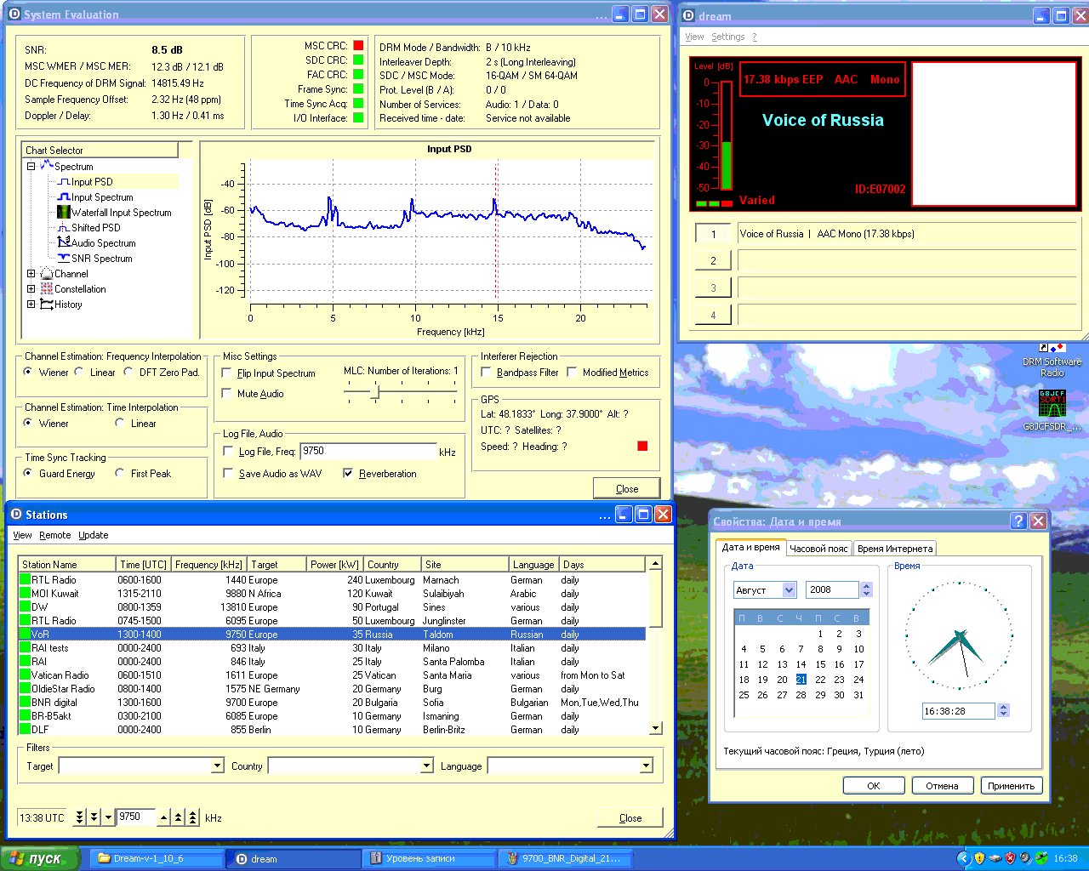The height and width of the screenshot is (871, 1089).
Task: Open help button in Date and Time dialog
Action: pos(1018,521)
